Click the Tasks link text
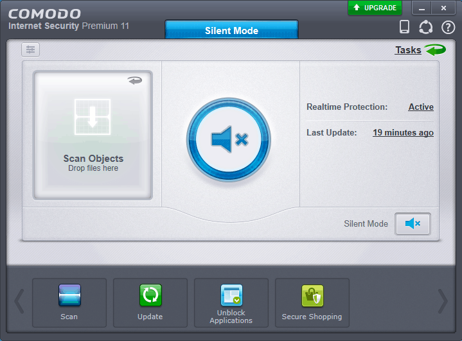 point(407,50)
